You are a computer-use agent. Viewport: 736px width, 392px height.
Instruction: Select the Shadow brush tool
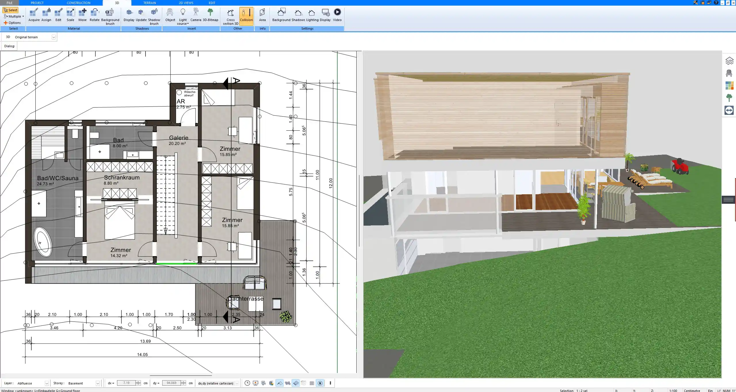154,16
